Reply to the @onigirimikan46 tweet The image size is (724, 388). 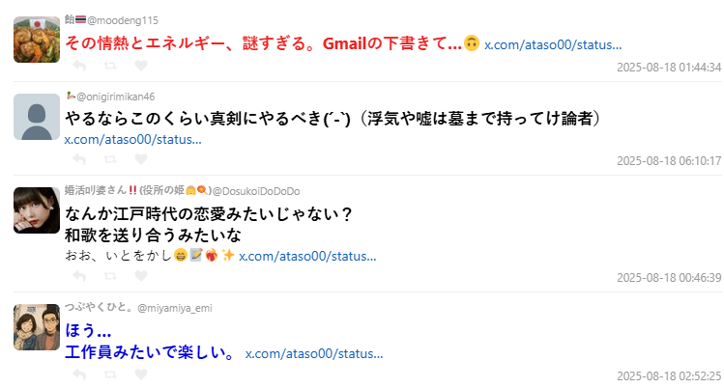pyautogui.click(x=79, y=160)
